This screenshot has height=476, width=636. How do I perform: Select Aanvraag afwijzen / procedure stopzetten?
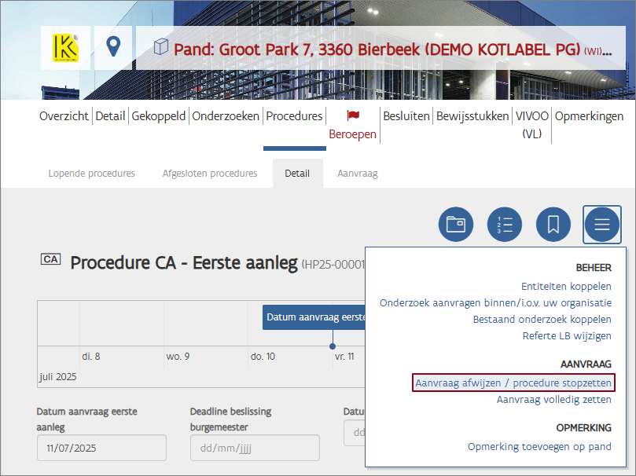click(x=513, y=383)
